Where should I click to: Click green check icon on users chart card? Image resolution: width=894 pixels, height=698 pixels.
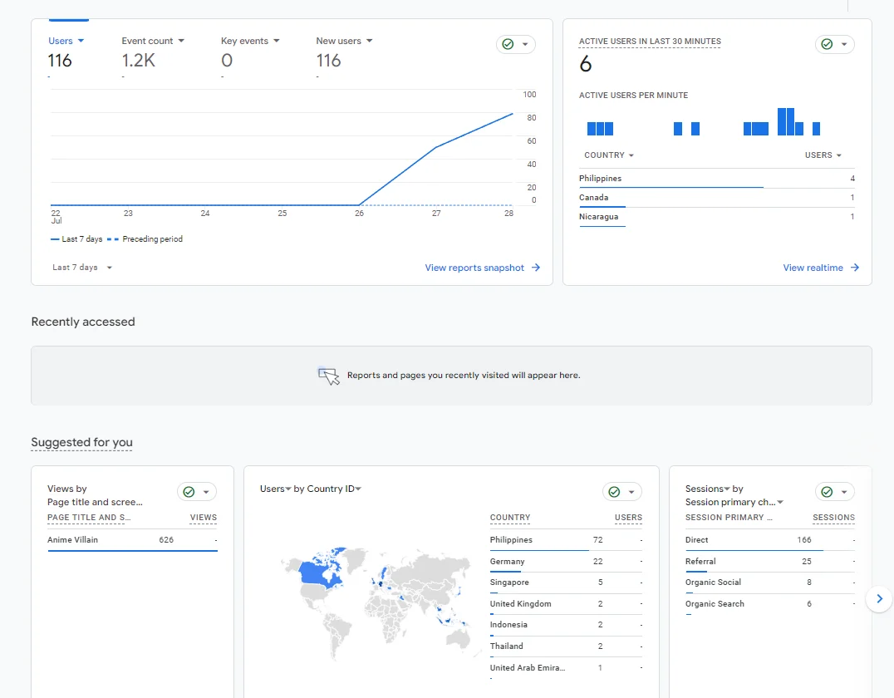[508, 44]
